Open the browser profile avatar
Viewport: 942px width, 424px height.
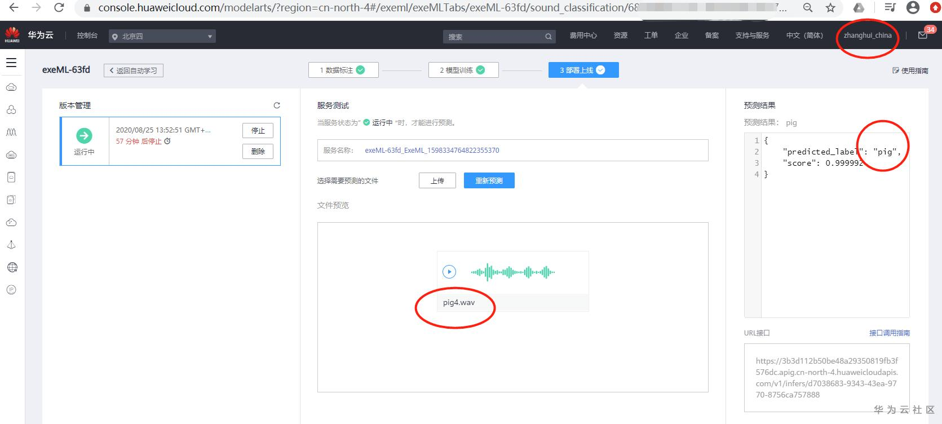[913, 7]
